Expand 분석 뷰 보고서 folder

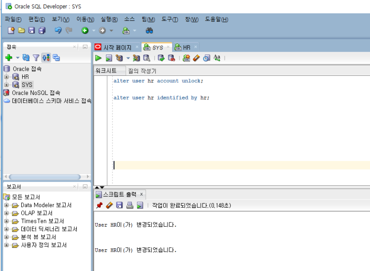click(6, 237)
